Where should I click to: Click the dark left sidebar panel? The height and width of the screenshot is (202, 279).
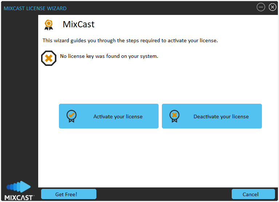point(20,89)
